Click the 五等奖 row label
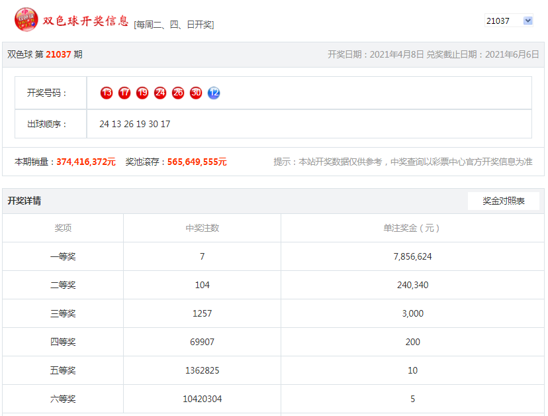548x416 pixels. [63, 370]
